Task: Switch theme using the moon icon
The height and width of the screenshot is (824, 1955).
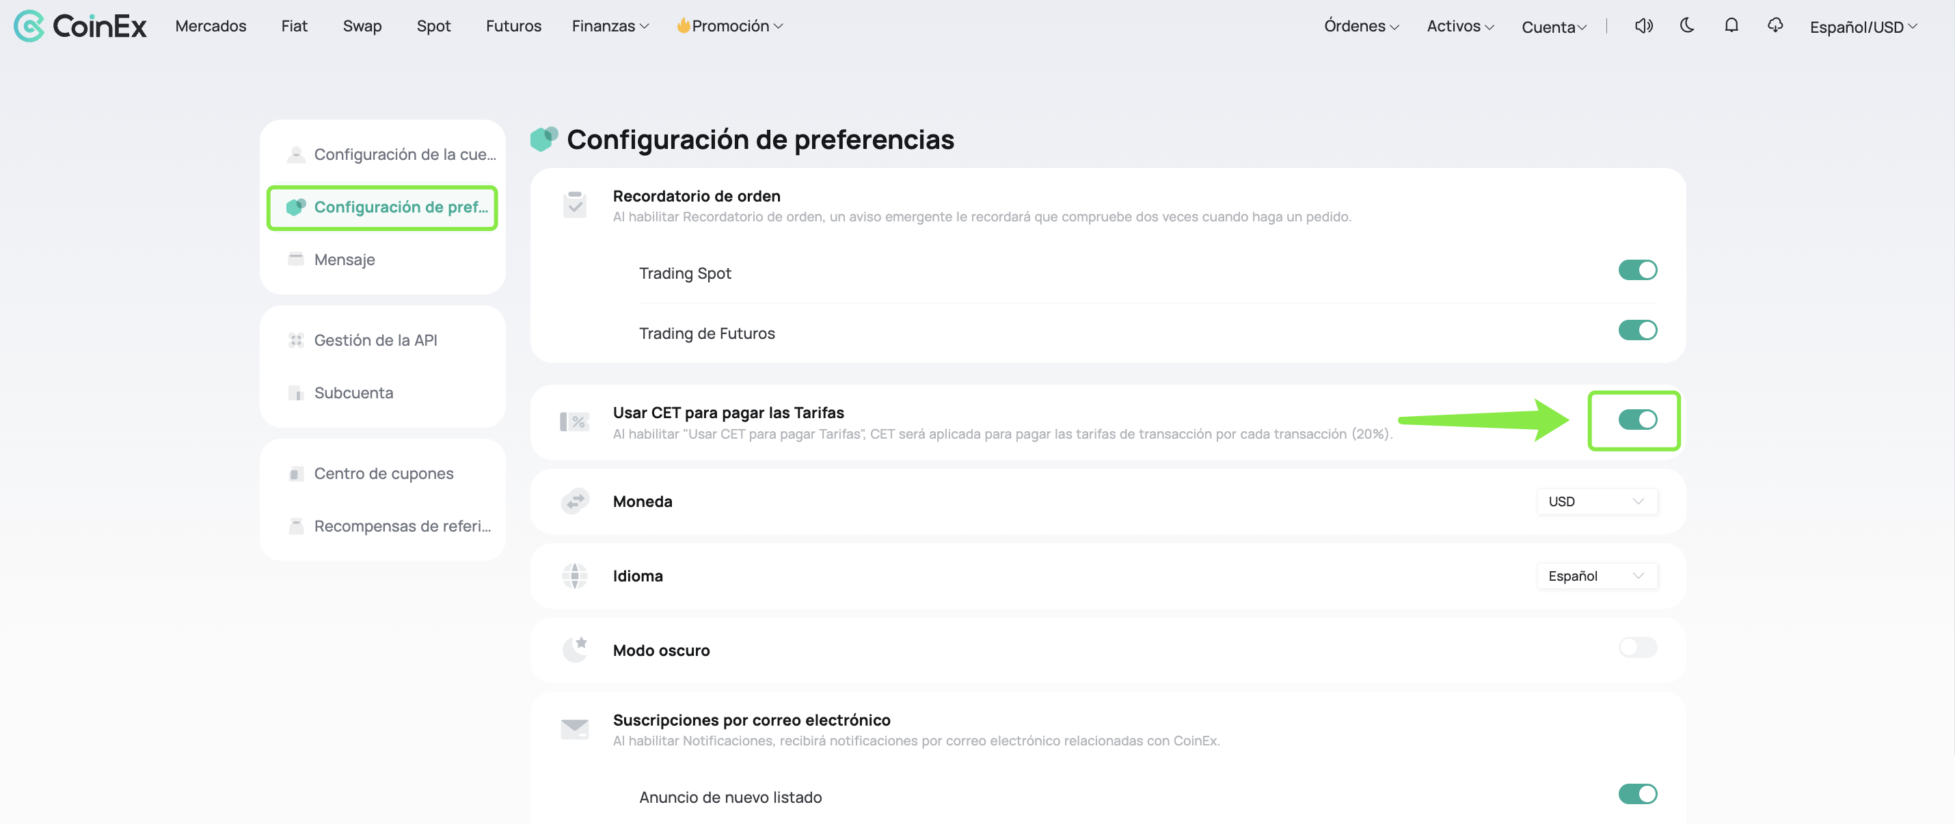Action: (1687, 25)
